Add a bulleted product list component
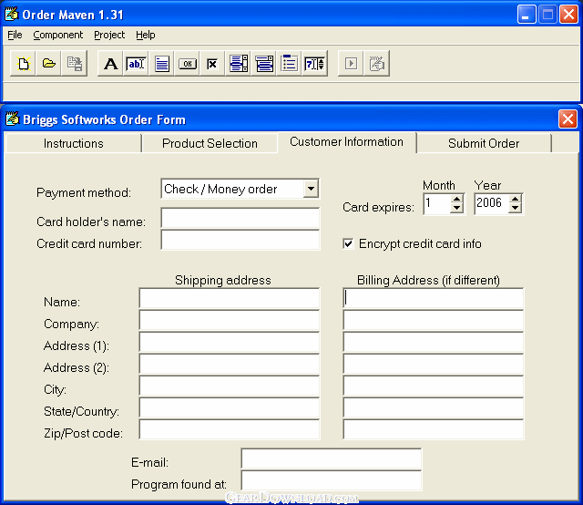 coord(290,64)
